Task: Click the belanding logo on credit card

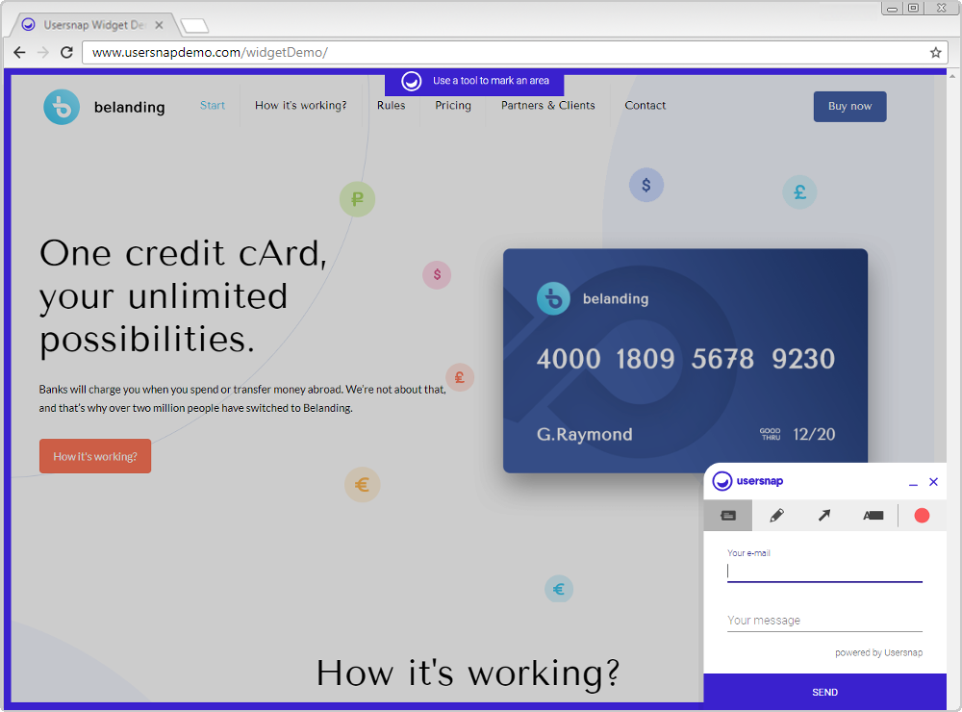Action: 553,298
